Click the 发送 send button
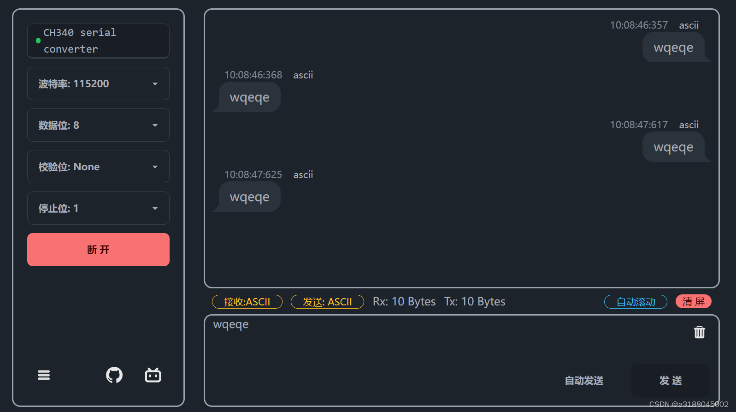The image size is (736, 412). (671, 381)
